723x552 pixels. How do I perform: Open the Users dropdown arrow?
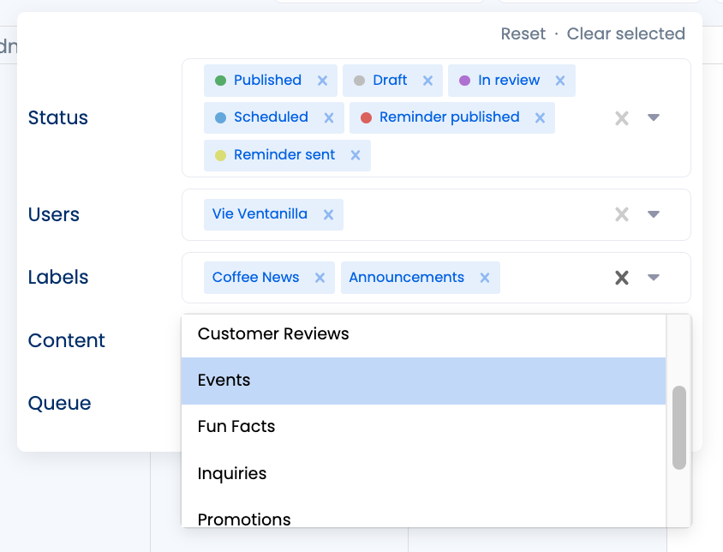click(x=654, y=214)
